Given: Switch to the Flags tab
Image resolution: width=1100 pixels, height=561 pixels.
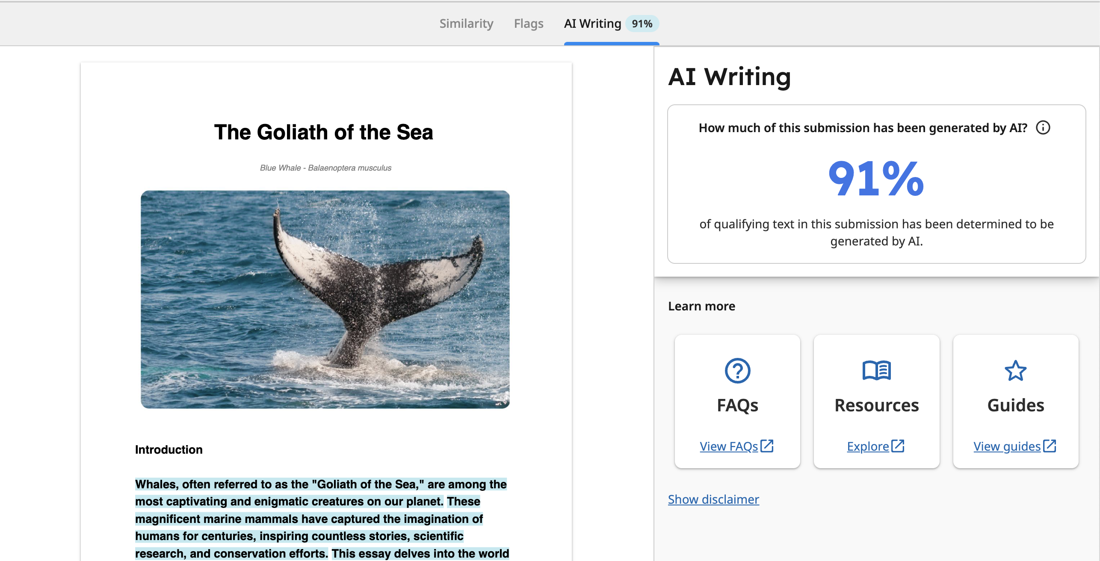Looking at the screenshot, I should 529,24.
